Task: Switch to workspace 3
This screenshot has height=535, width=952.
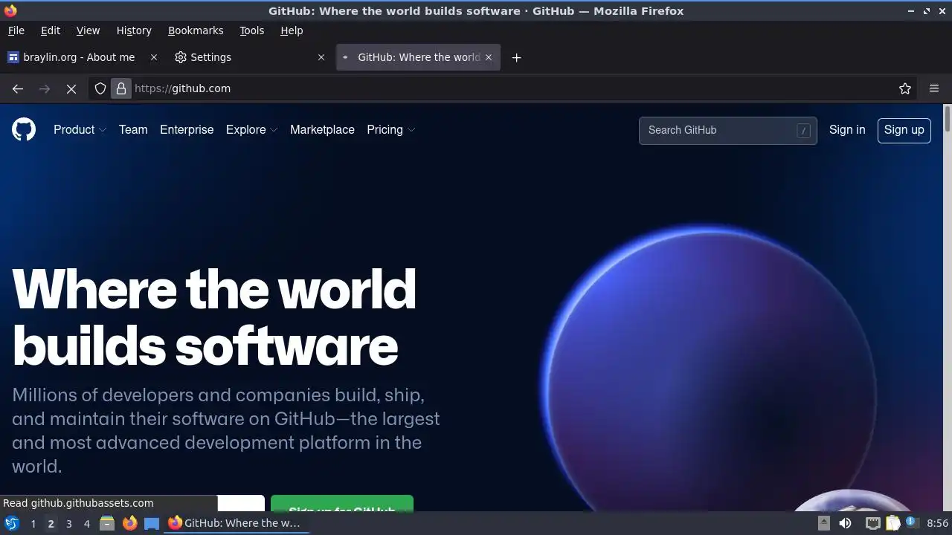Action: (68, 523)
